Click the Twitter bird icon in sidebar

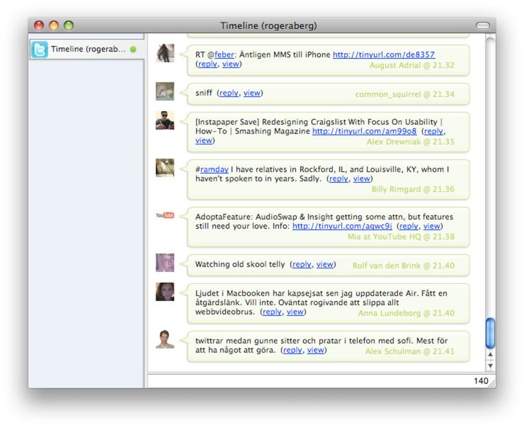pos(40,50)
